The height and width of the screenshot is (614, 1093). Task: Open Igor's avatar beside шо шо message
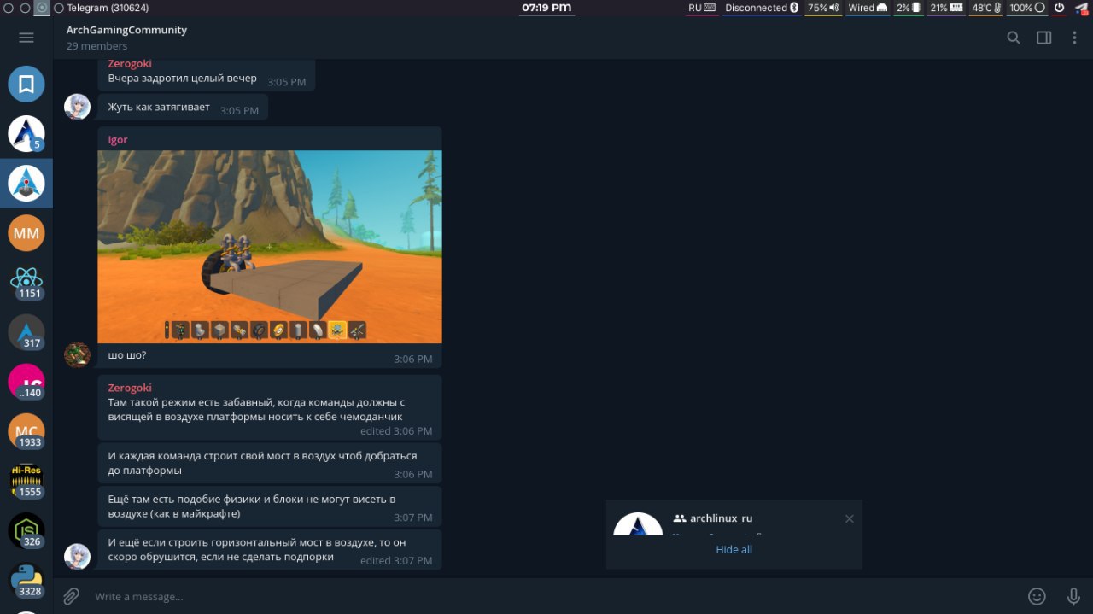click(78, 354)
